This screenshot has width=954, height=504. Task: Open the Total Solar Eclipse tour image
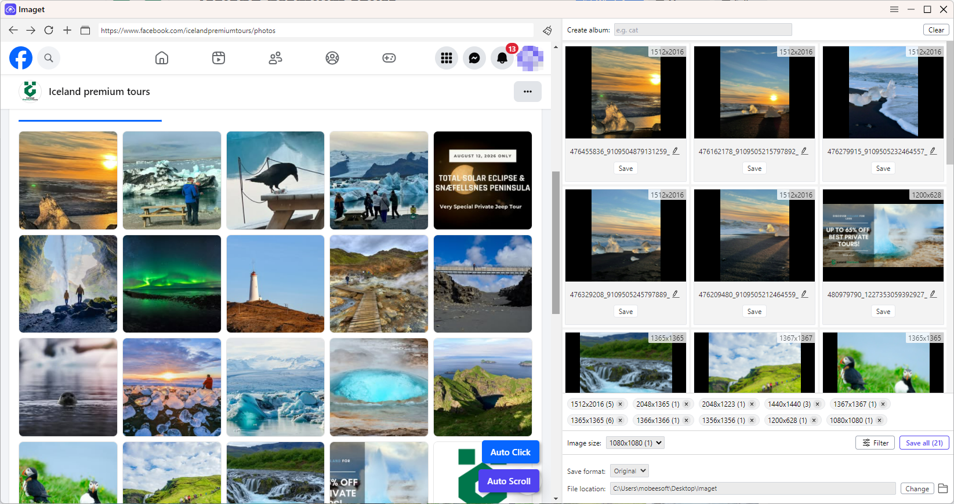click(483, 180)
